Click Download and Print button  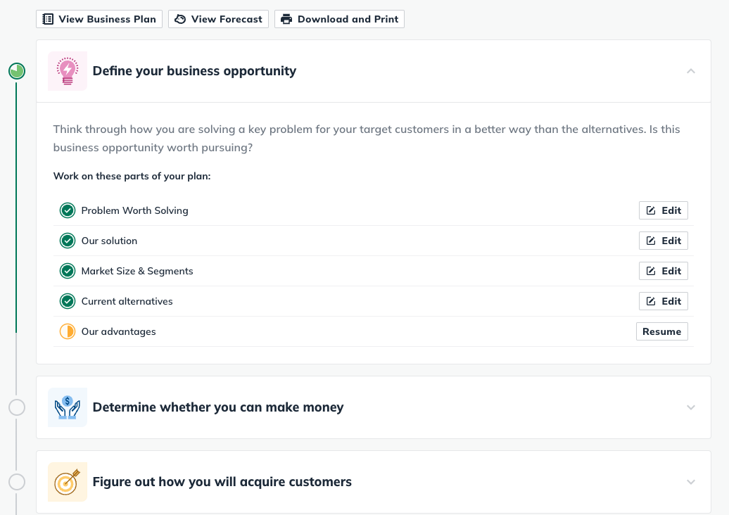339,19
